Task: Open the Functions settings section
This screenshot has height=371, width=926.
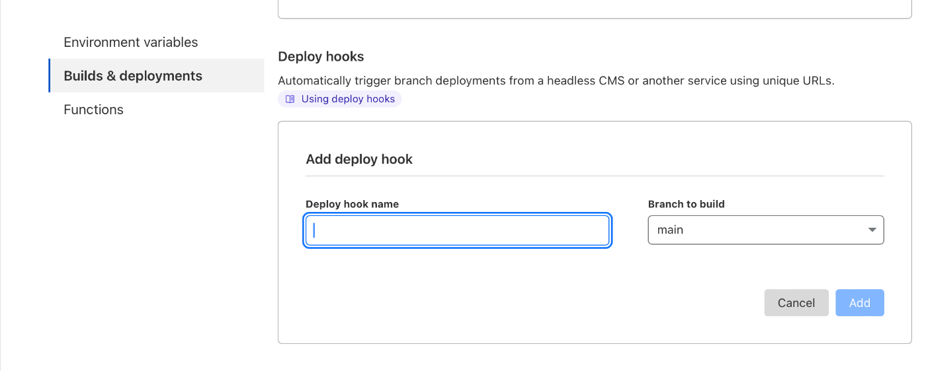Action: [93, 110]
